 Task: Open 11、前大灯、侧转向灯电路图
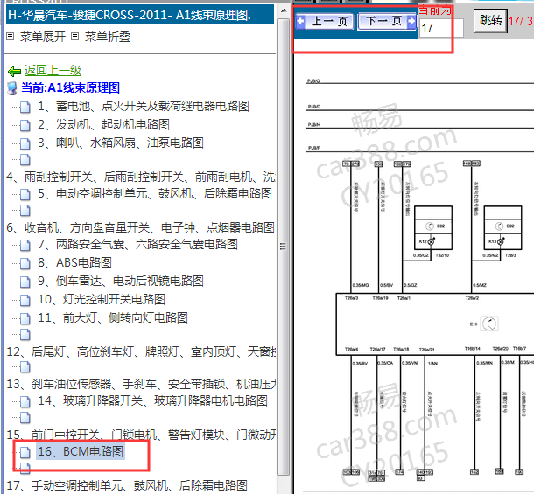[113, 317]
